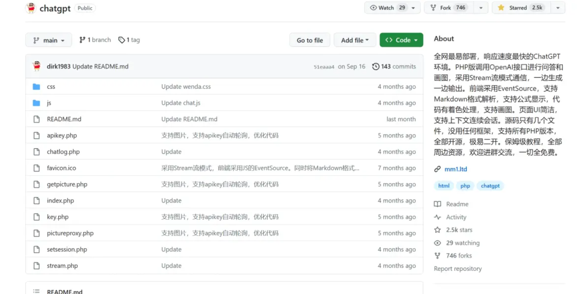Screen dimensions: 584x294
Task: Click dirk1983's avatar in the commit bar
Action: [x=37, y=66]
